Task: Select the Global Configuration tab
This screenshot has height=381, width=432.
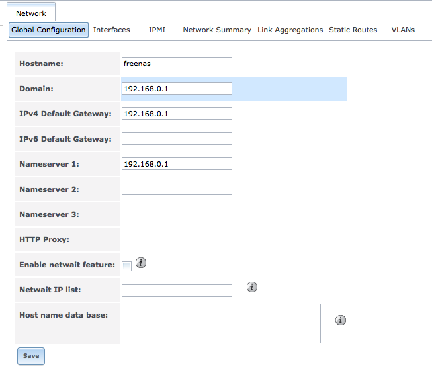Action: tap(48, 30)
